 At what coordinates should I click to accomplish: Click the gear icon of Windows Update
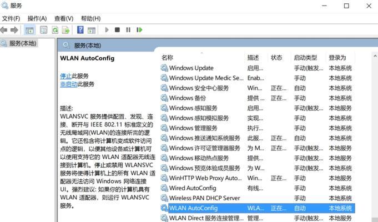[x=164, y=68]
